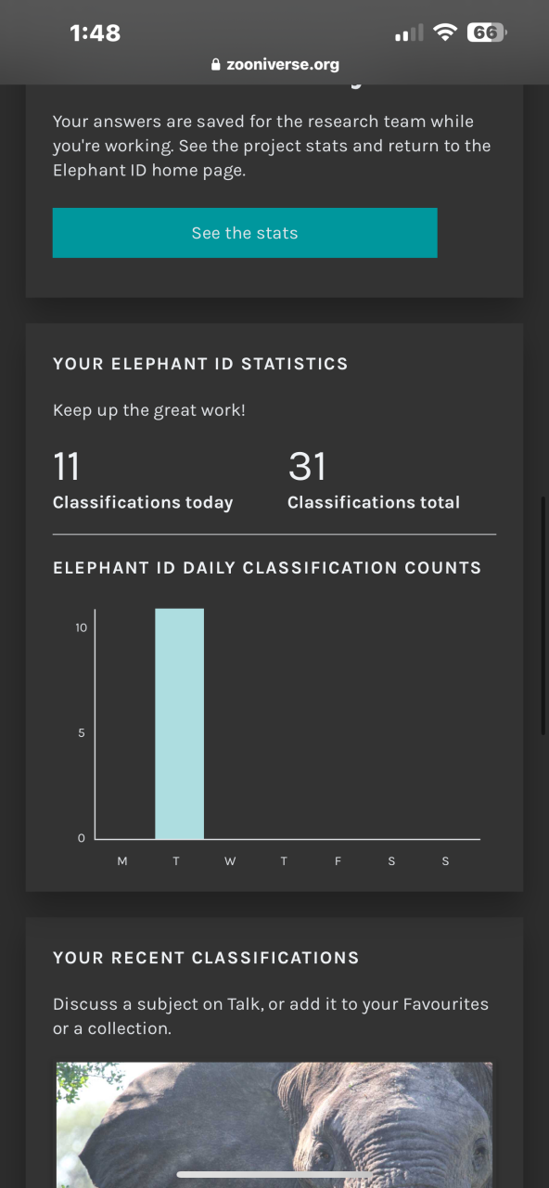The width and height of the screenshot is (549, 1188).
Task: Click Classifications total label
Action: click(374, 502)
